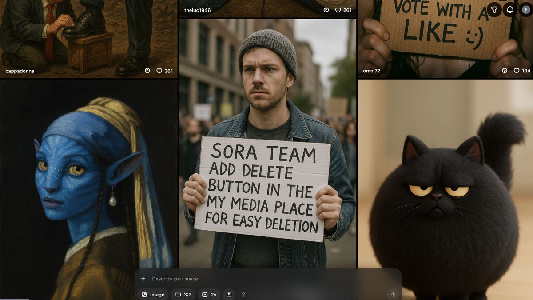This screenshot has width=533, height=300.
Task: Click the question mark help icon
Action: coord(243,294)
